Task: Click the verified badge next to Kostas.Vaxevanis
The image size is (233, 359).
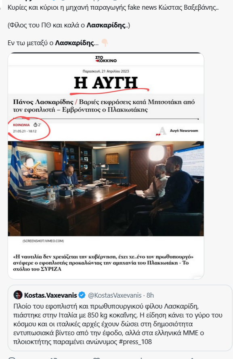Action: (82, 295)
